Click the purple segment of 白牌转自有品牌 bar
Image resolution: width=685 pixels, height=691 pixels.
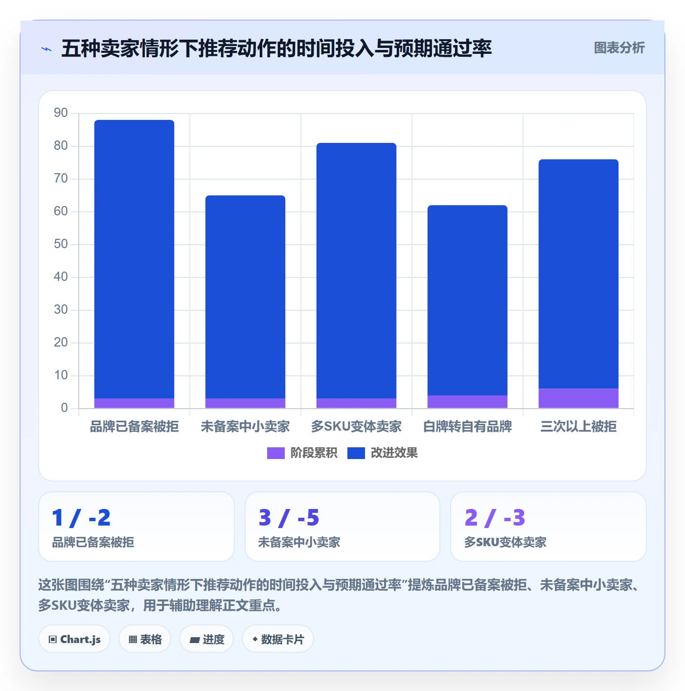point(467,402)
